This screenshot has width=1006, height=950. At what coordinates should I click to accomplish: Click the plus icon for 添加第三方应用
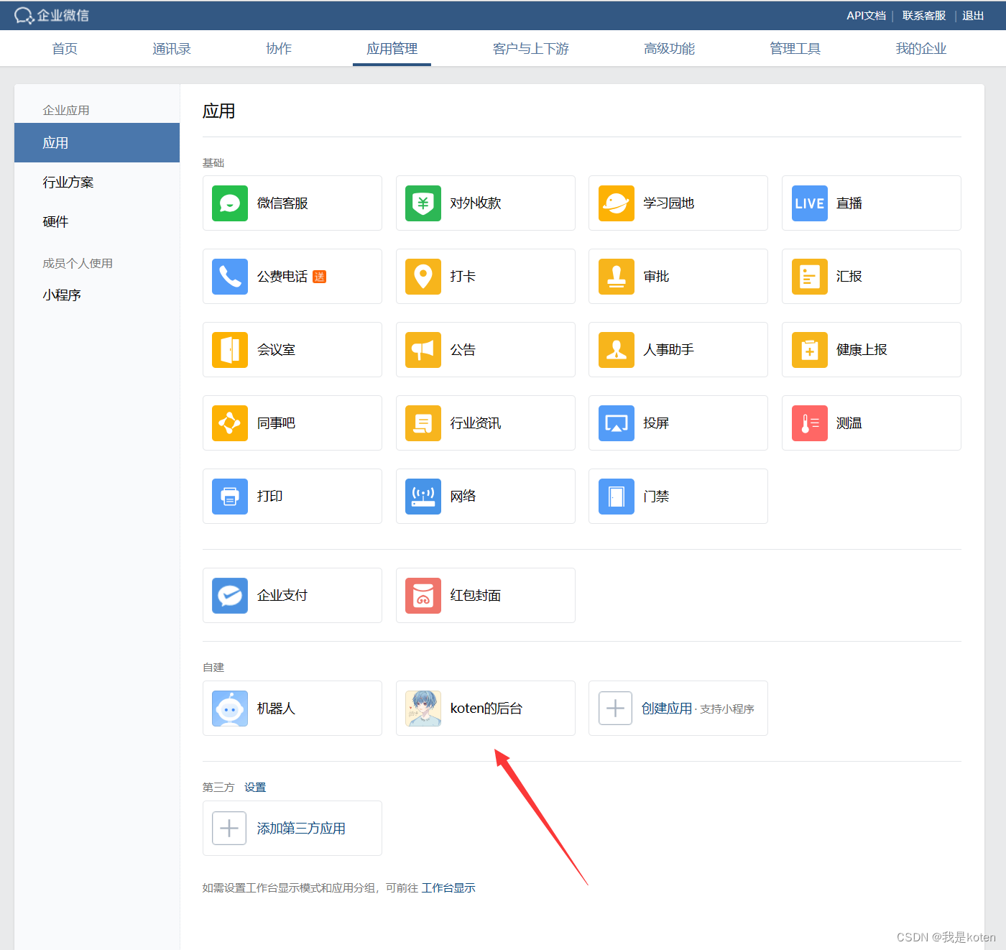pos(229,829)
